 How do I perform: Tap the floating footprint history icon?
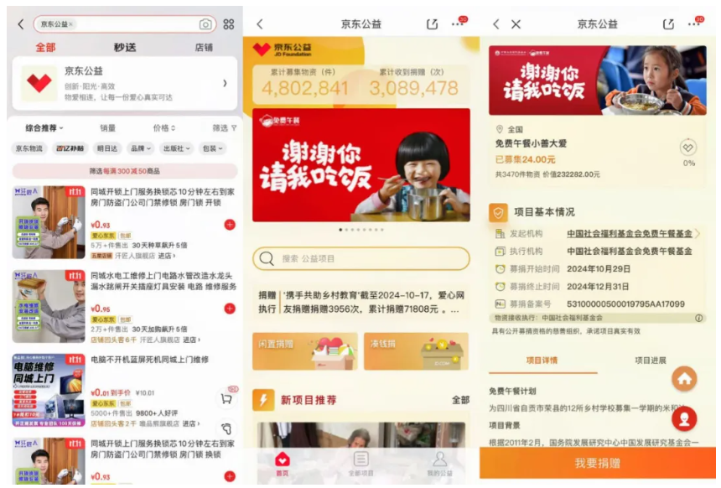[x=226, y=428]
